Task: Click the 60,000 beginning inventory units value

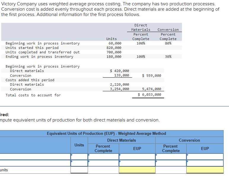Action: [x=115, y=43]
